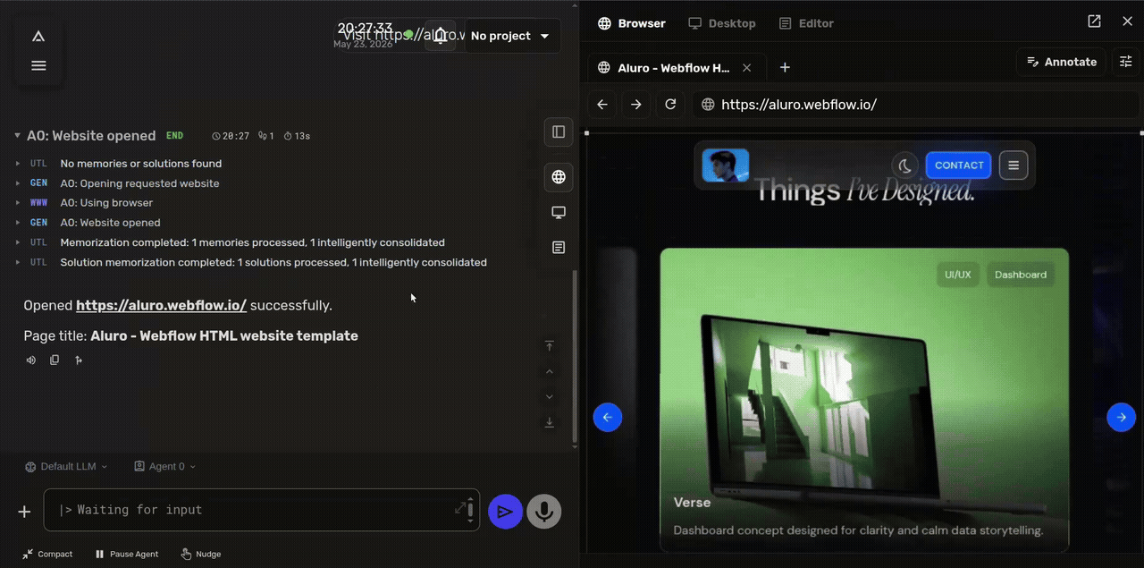Close the Aluro - Webflow browser tab

tap(747, 68)
